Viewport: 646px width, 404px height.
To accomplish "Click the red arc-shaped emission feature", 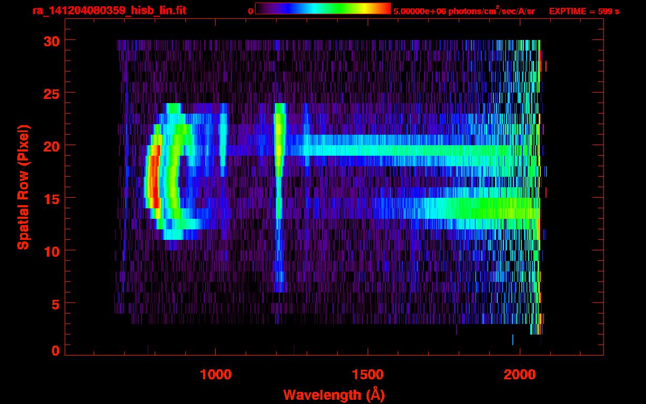I will pyautogui.click(x=153, y=176).
